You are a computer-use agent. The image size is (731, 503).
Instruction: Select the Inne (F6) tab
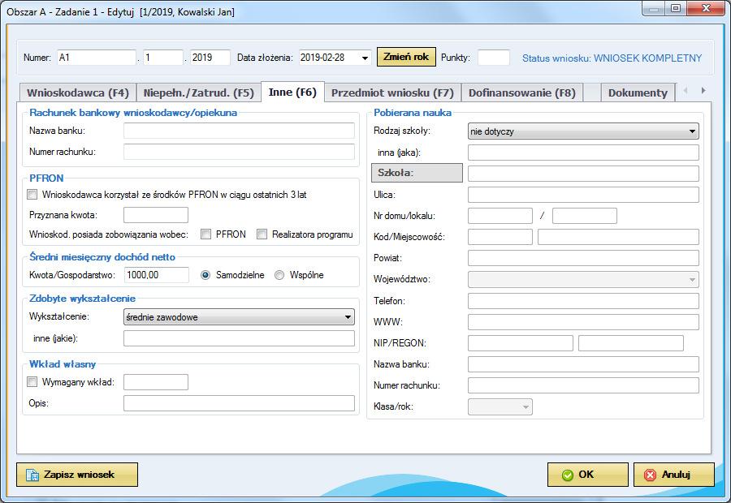pyautogui.click(x=292, y=92)
